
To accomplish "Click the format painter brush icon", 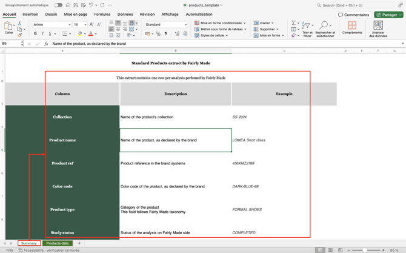I will (x=20, y=35).
